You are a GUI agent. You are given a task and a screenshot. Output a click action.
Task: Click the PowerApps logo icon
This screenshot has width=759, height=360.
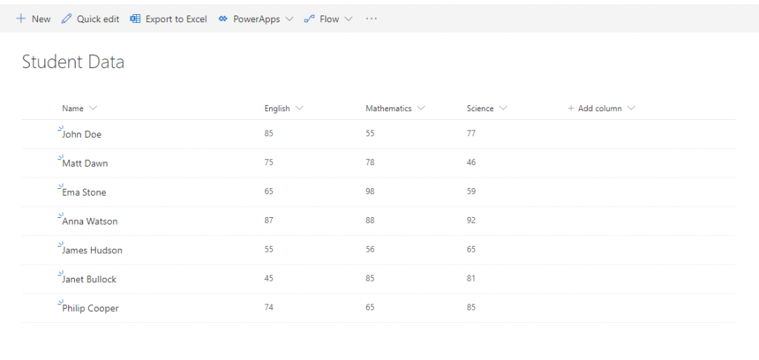click(222, 19)
